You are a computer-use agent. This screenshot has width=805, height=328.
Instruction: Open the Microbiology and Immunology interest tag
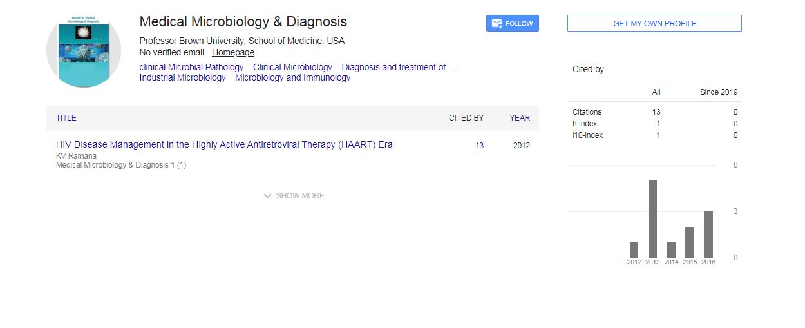(292, 78)
